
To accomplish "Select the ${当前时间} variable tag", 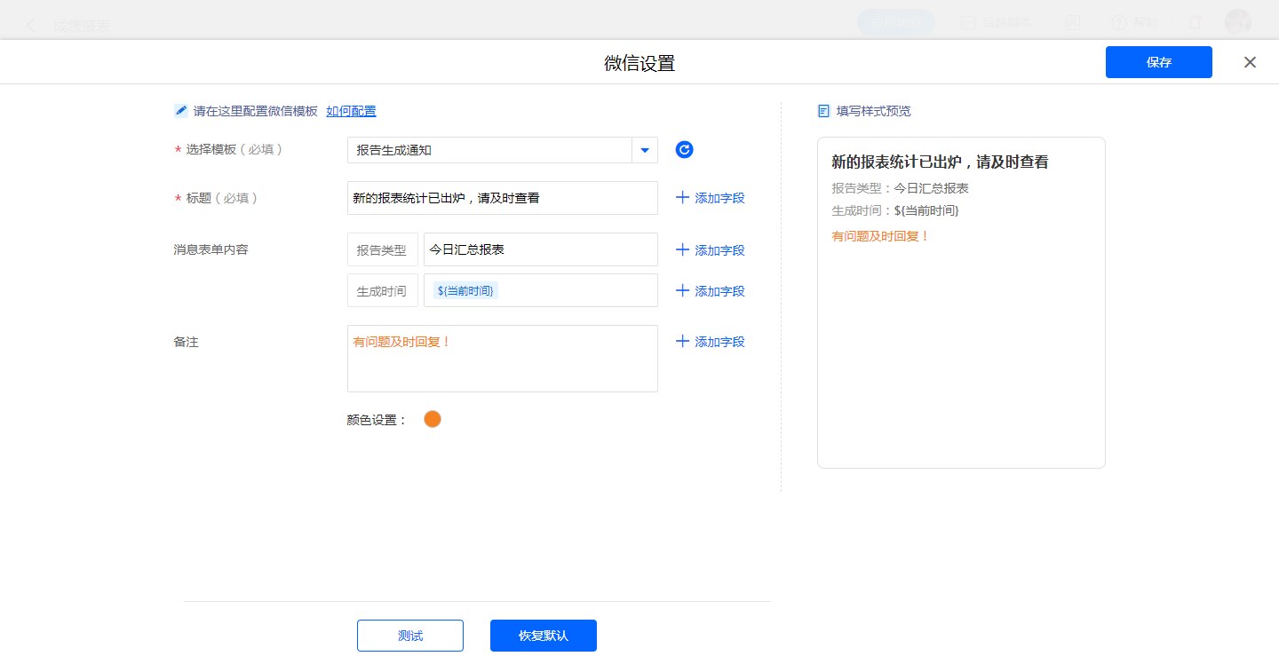I will point(466,290).
